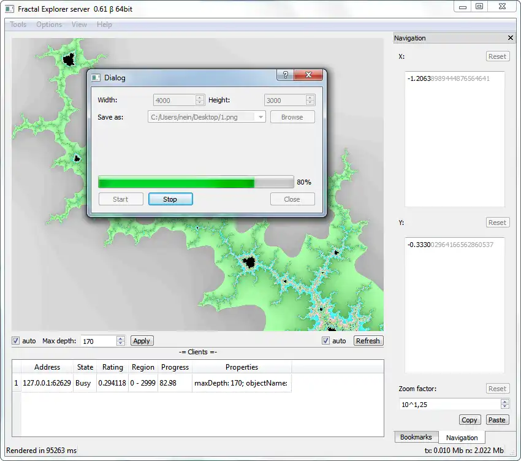Click the Start button in Dialog
The height and width of the screenshot is (461, 521).
tap(121, 199)
